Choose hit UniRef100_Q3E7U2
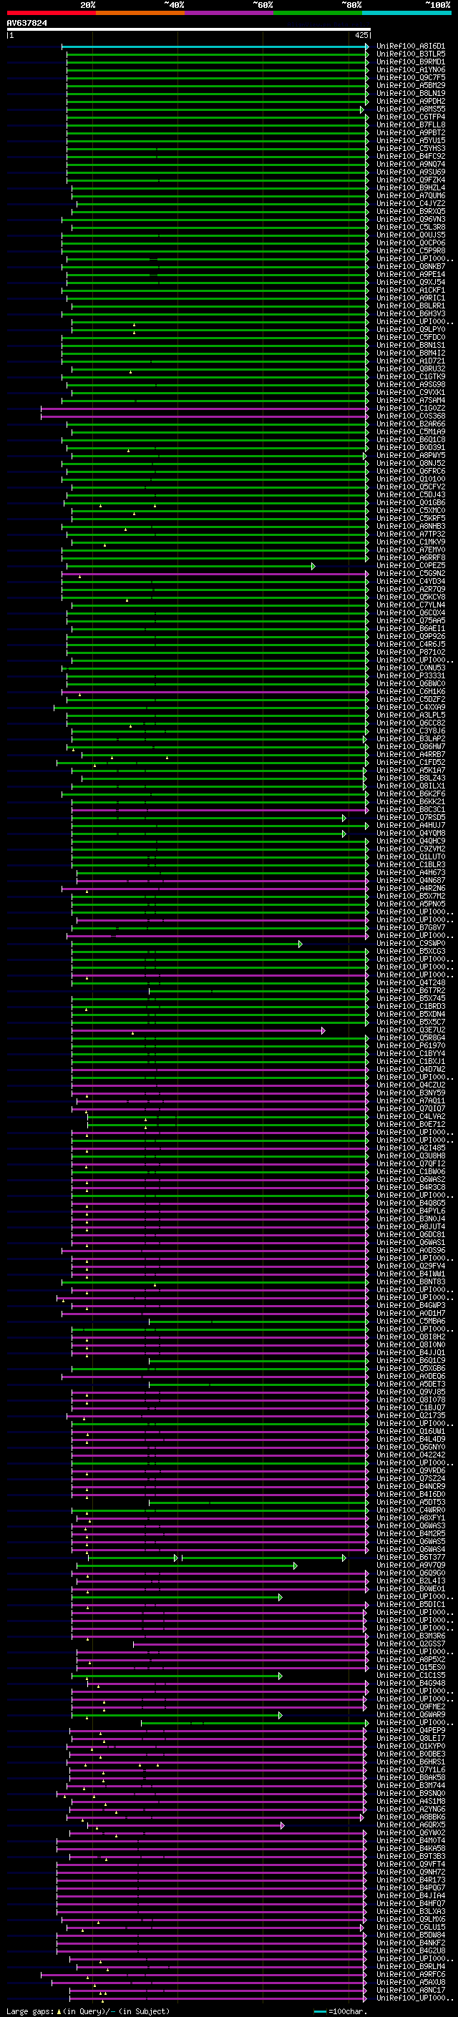 coord(410,1030)
